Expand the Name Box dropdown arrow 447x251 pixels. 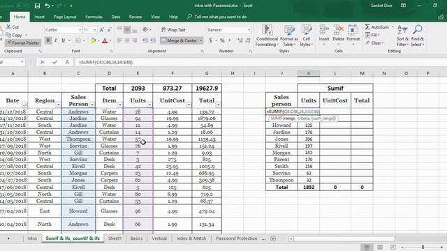pyautogui.click(x=22, y=62)
